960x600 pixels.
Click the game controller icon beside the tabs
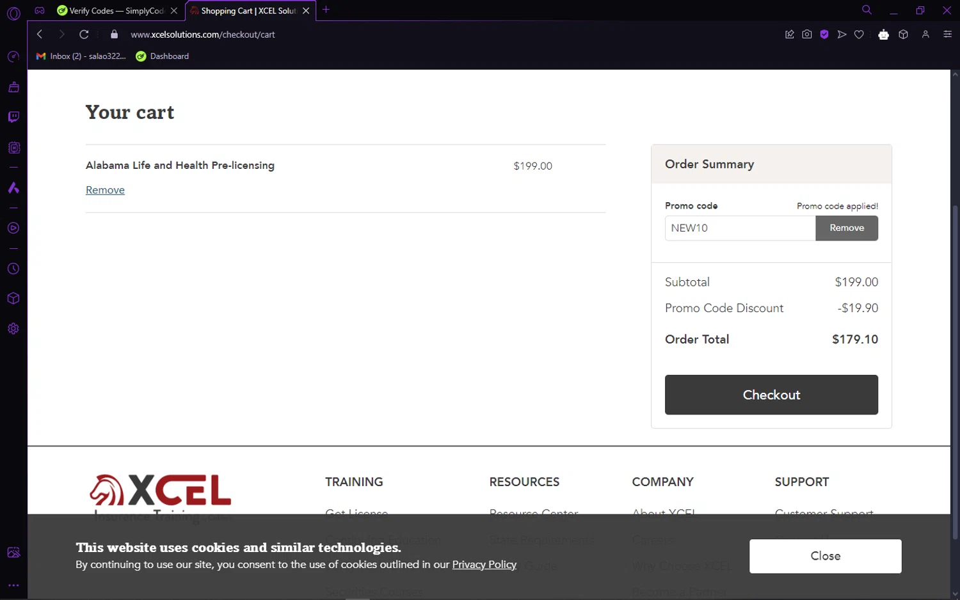coord(40,10)
